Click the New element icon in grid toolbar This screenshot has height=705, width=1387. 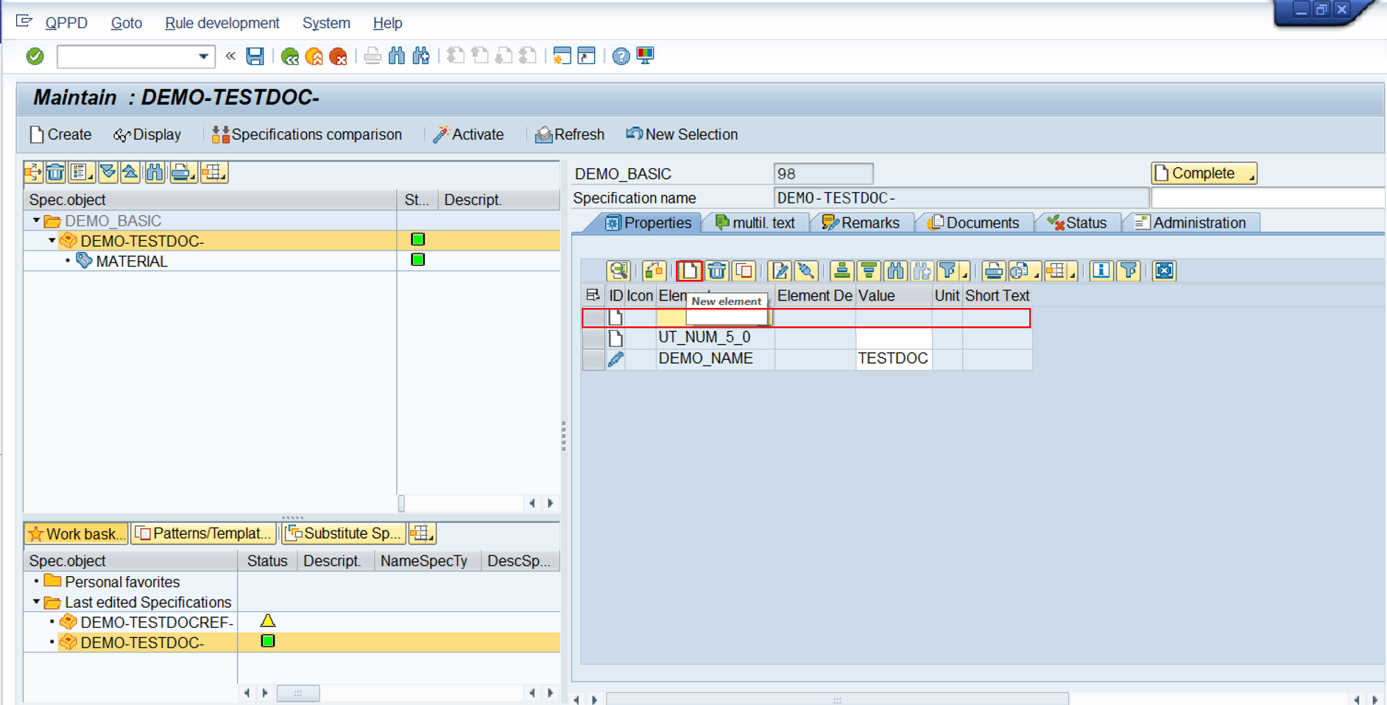tap(689, 271)
